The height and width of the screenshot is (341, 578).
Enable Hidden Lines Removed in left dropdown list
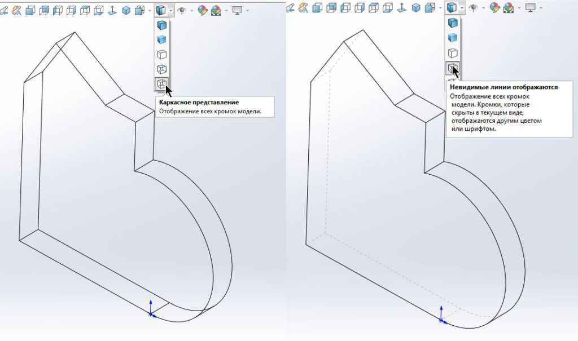click(x=161, y=55)
